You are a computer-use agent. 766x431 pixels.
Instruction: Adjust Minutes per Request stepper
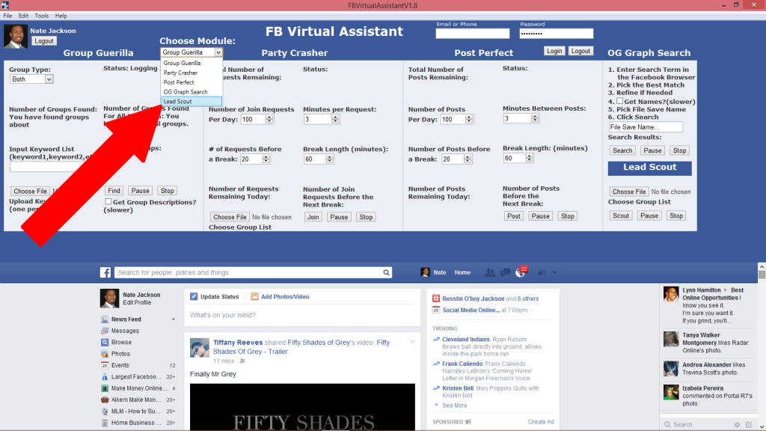[x=335, y=119]
